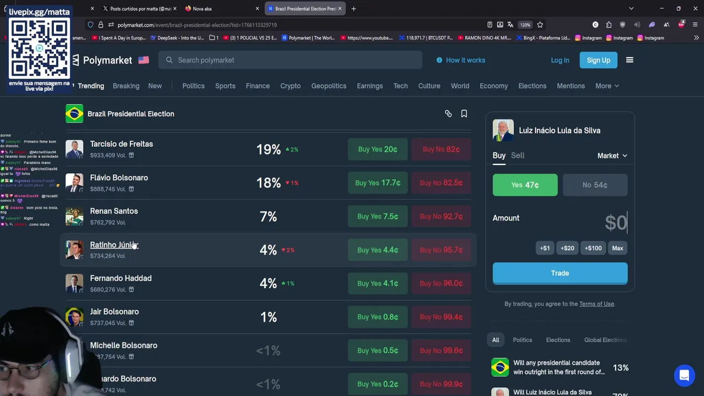The image size is (704, 396).
Task: Buy No 82.5¢ for Flávio Bolsonaro
Action: click(x=441, y=183)
